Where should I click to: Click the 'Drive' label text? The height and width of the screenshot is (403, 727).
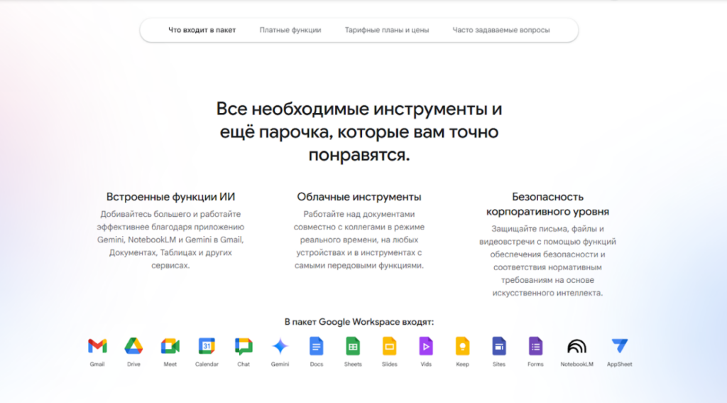point(133,365)
